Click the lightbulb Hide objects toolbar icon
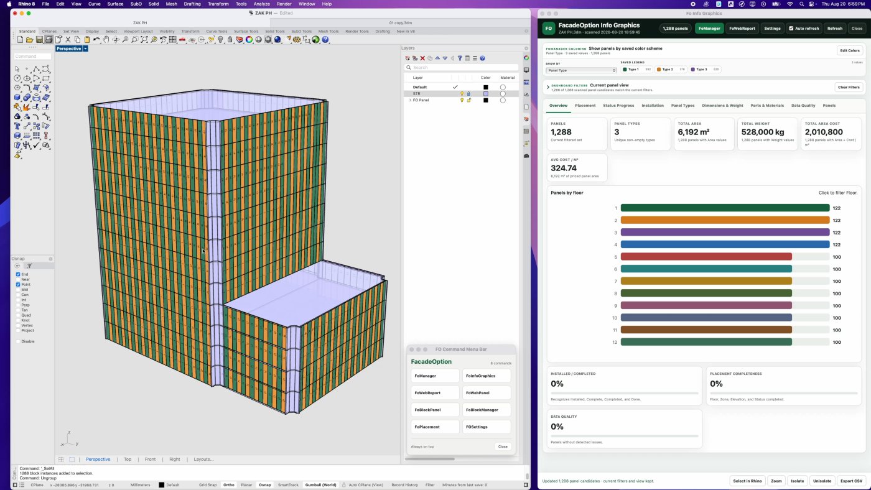This screenshot has height=490, width=871. 221,40
